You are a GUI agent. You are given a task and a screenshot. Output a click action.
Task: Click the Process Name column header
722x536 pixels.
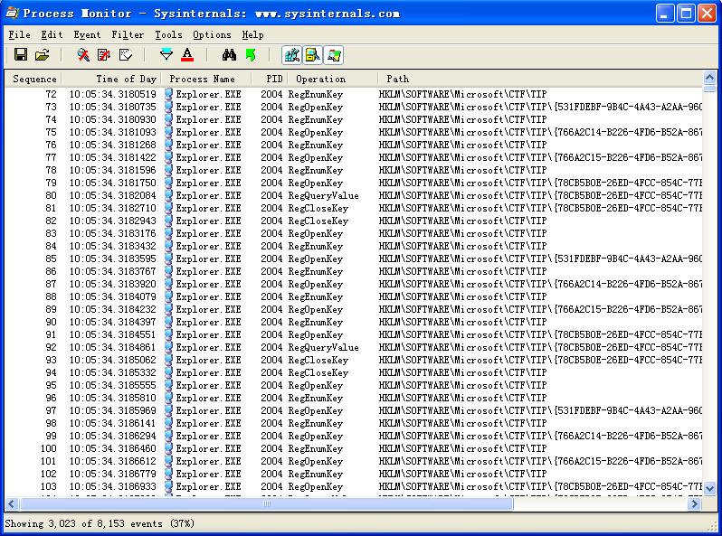(x=205, y=80)
